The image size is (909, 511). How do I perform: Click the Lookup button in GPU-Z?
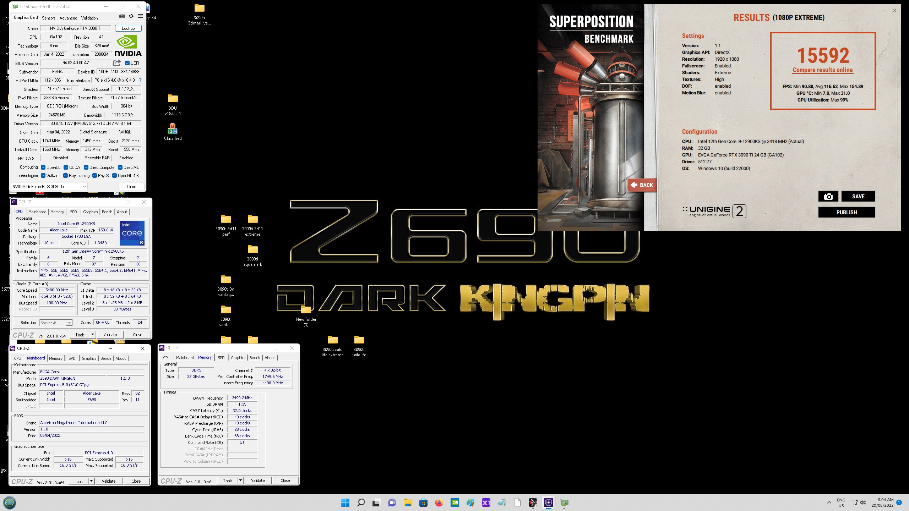(128, 28)
